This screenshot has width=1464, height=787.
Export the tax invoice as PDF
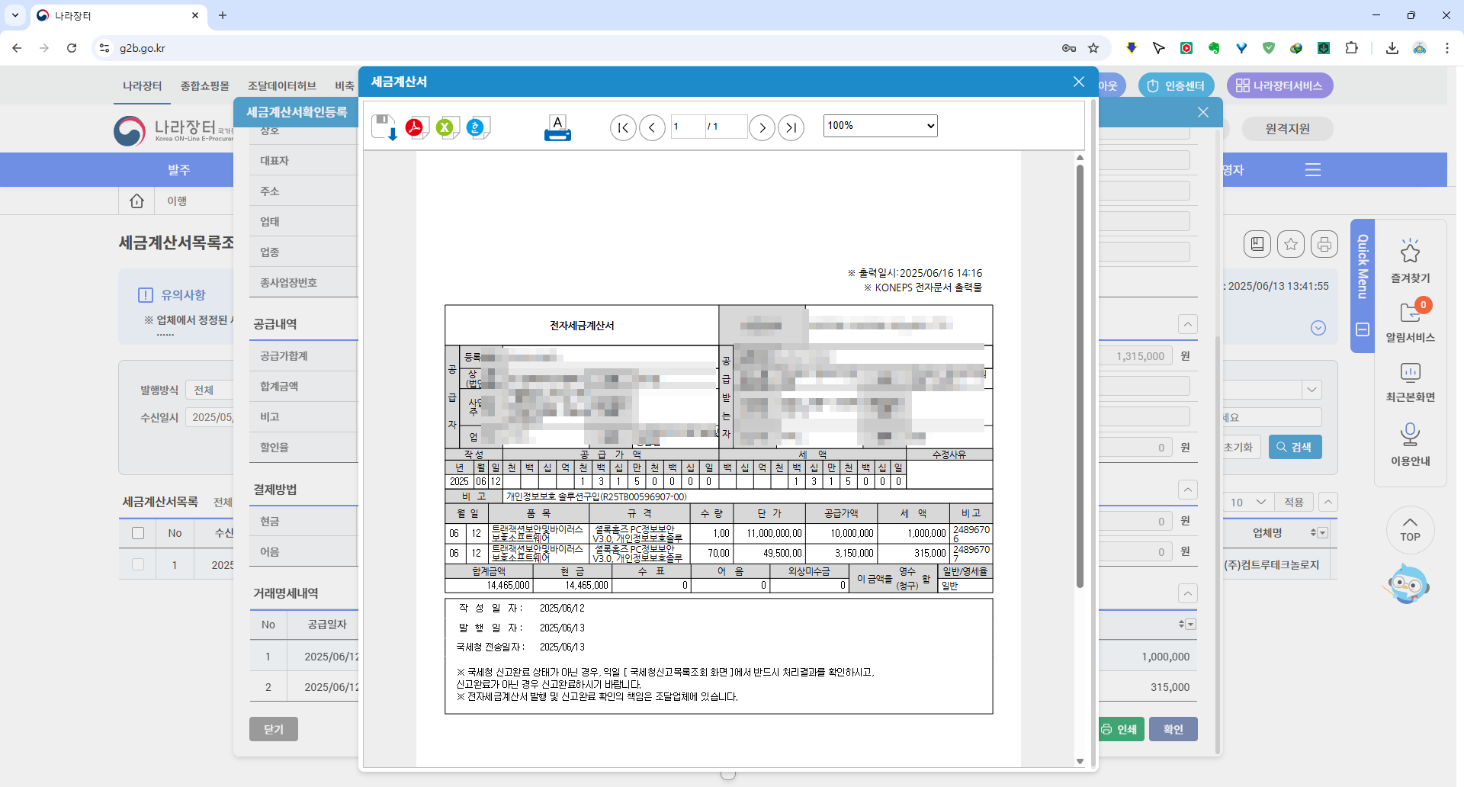tap(416, 127)
